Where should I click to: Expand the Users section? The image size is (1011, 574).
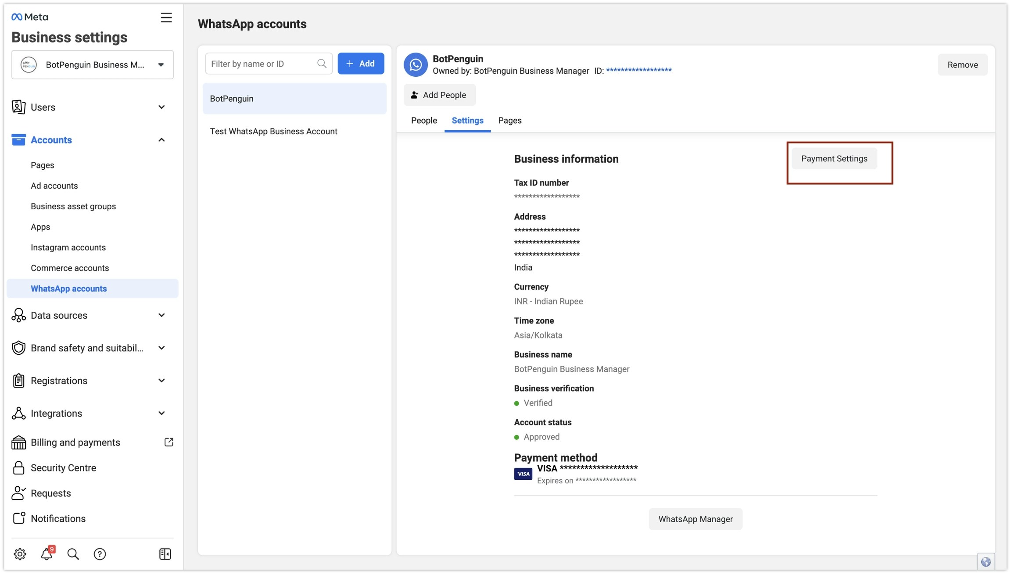tap(161, 107)
